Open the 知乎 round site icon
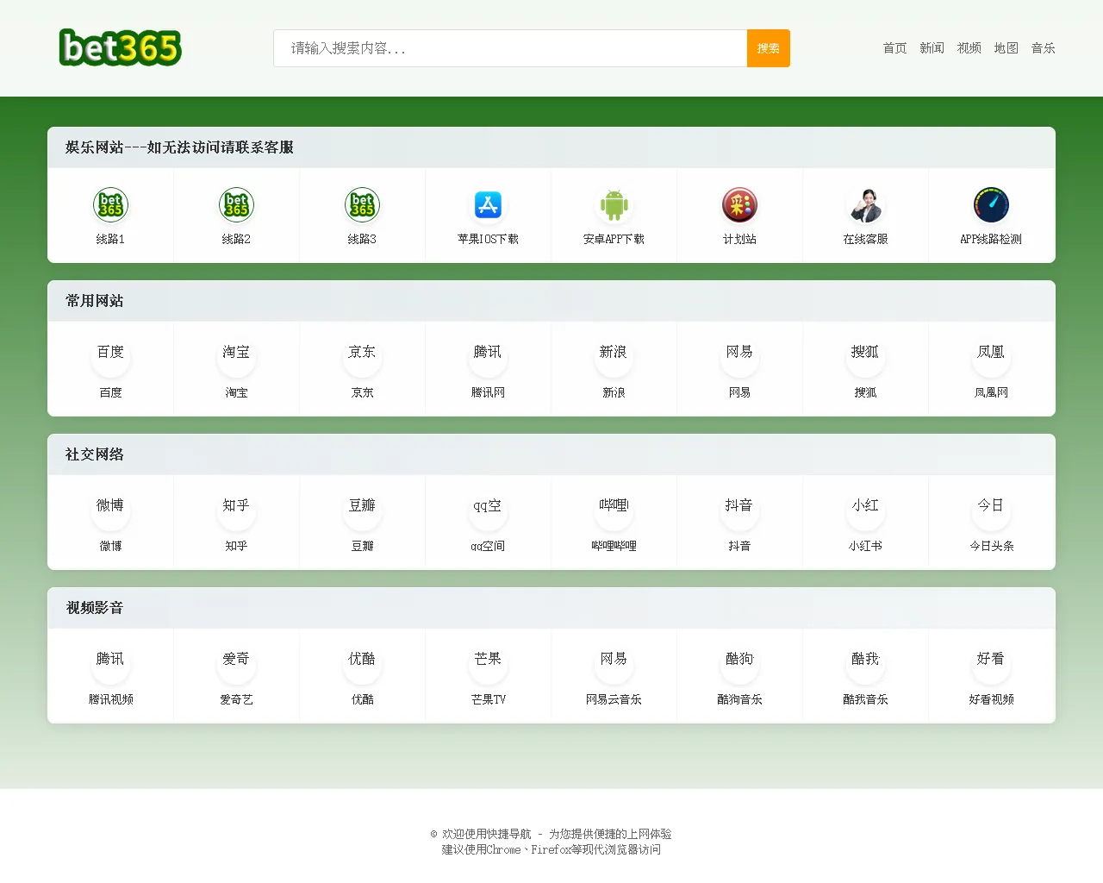Screen dimensions: 1103x883 [236, 510]
